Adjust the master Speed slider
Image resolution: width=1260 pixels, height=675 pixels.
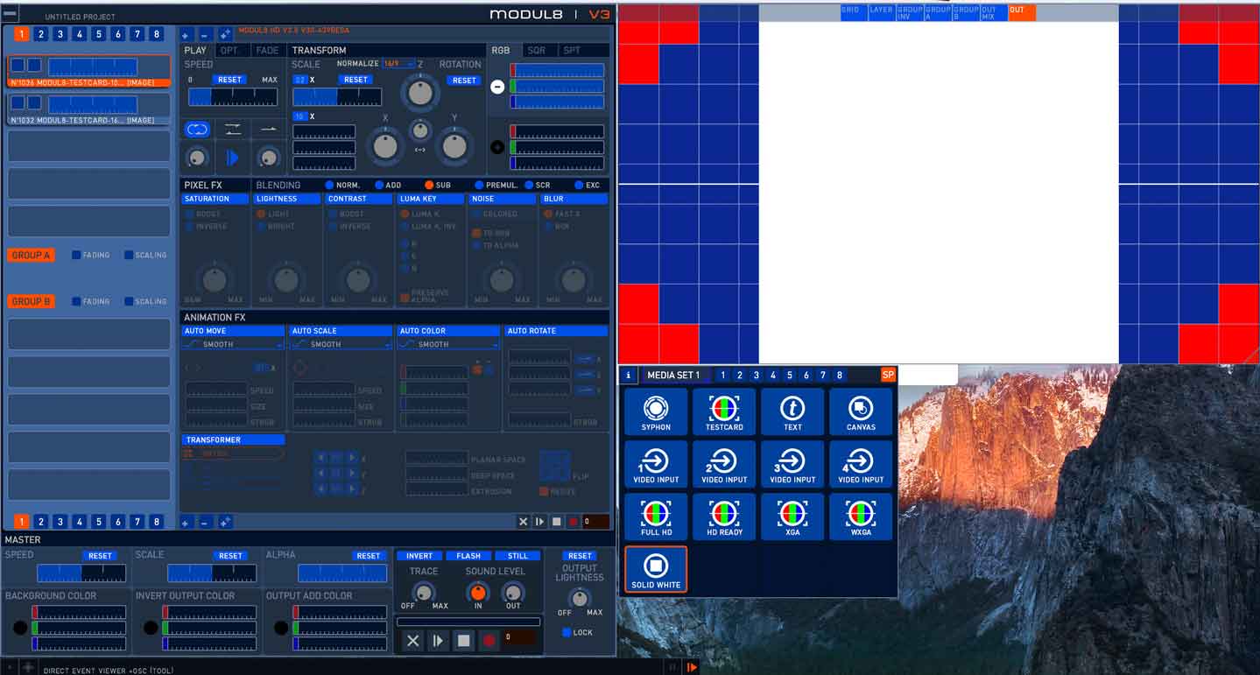point(81,573)
